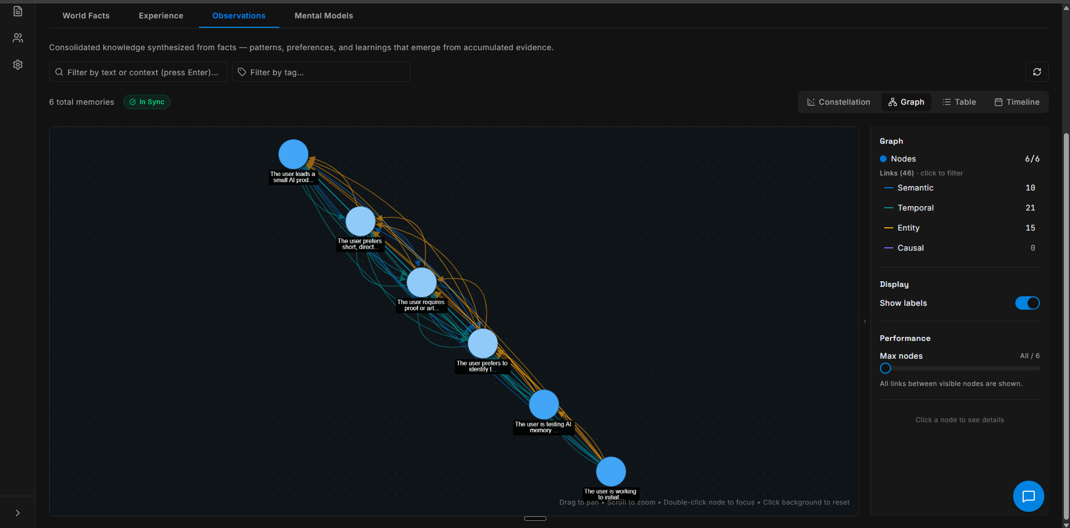1070x528 pixels.
Task: Focus the filter by tag input
Action: [x=321, y=72]
